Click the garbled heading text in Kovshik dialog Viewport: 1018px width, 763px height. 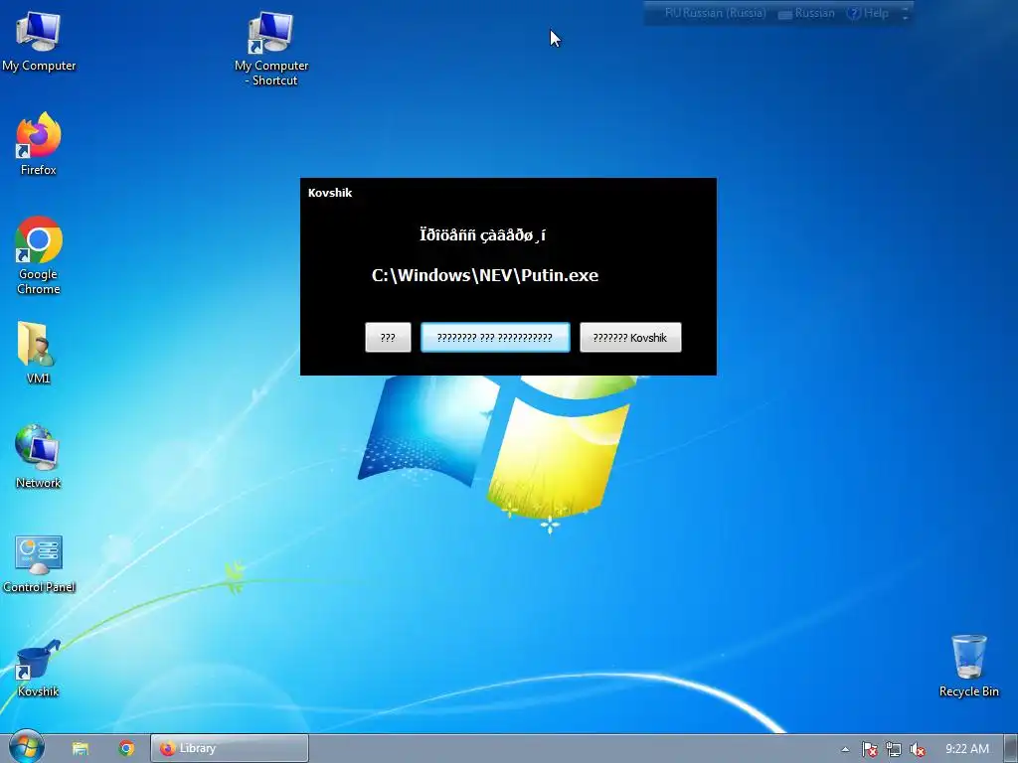[x=482, y=234]
